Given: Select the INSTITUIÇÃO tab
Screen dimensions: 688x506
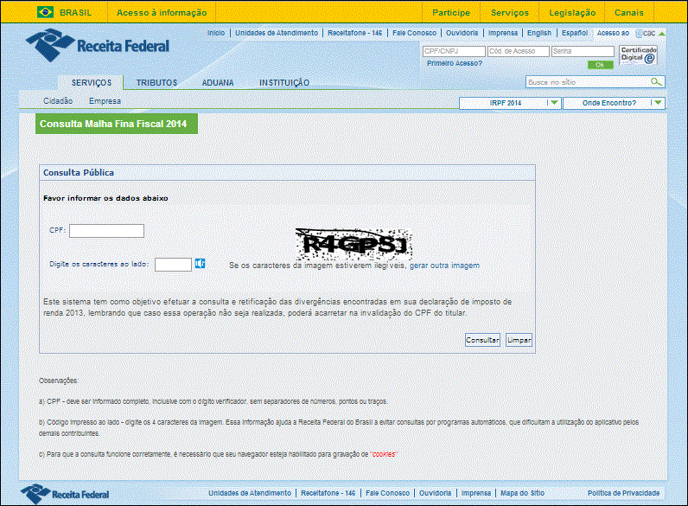Looking at the screenshot, I should [x=284, y=82].
